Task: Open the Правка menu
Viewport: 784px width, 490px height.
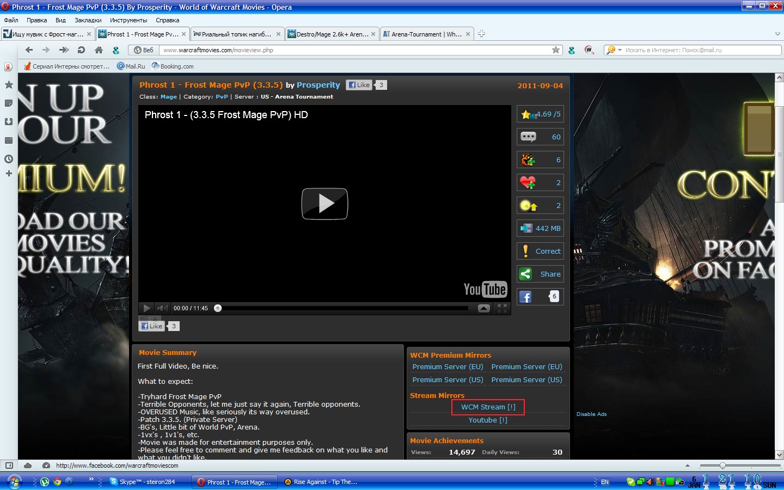Action: (36, 20)
